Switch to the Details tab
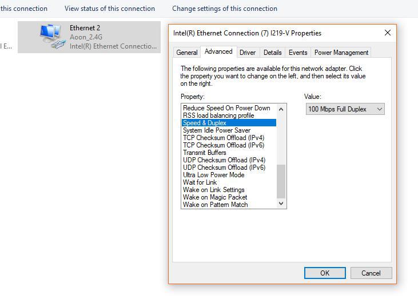418x303 pixels. [272, 53]
